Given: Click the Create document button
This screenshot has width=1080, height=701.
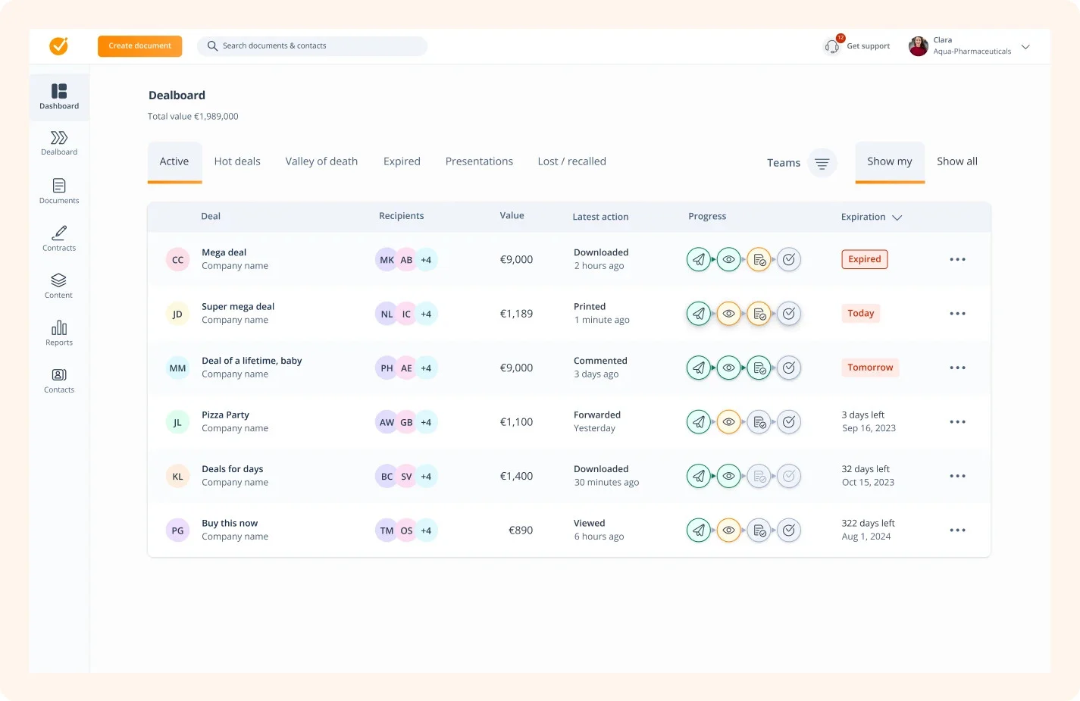Looking at the screenshot, I should coord(139,45).
